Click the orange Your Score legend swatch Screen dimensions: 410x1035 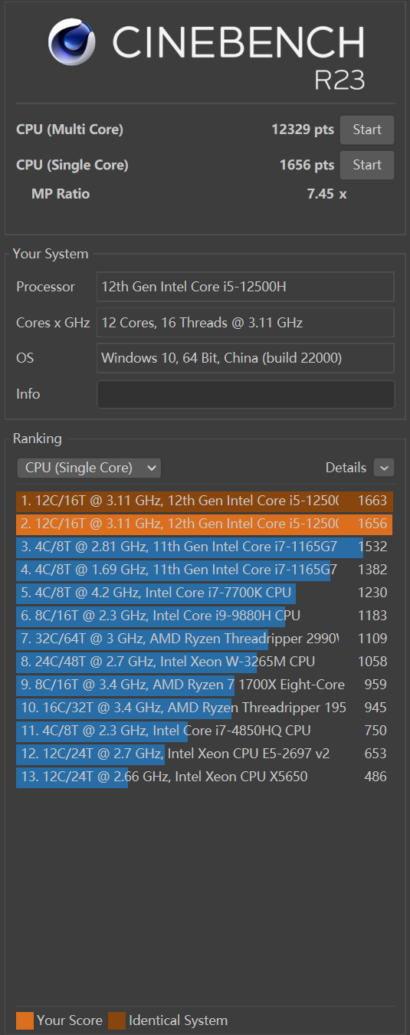(25, 1020)
